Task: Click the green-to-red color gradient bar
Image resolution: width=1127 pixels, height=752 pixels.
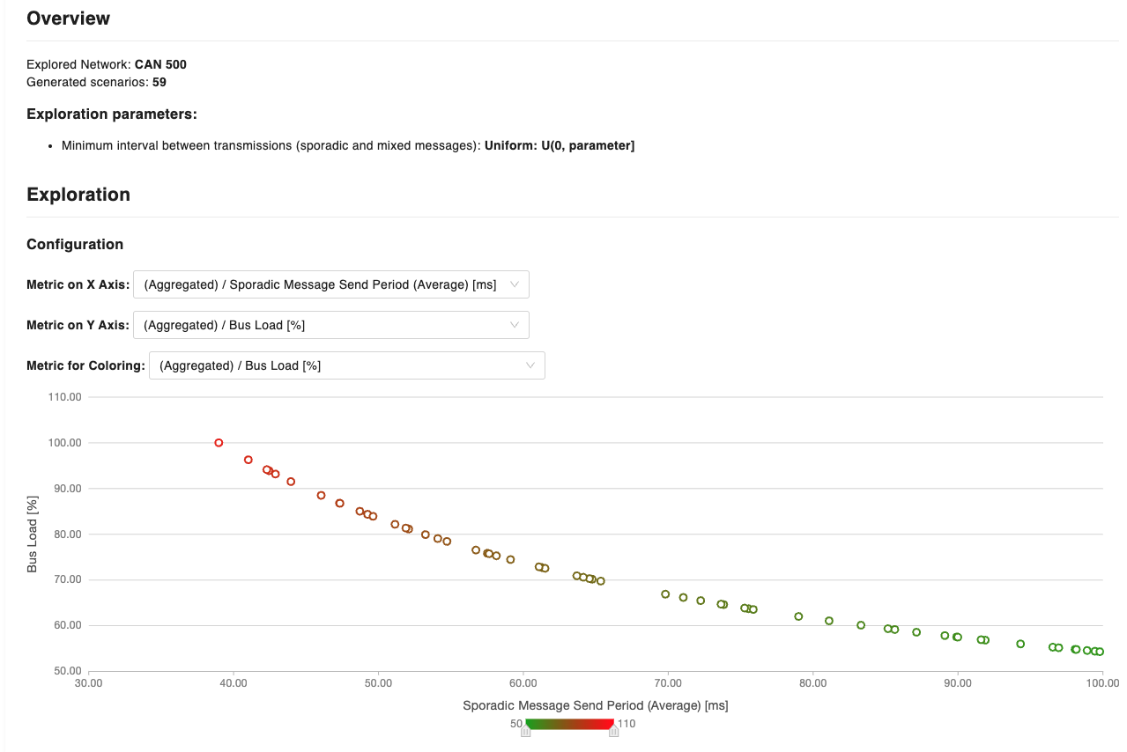Action: (x=569, y=724)
